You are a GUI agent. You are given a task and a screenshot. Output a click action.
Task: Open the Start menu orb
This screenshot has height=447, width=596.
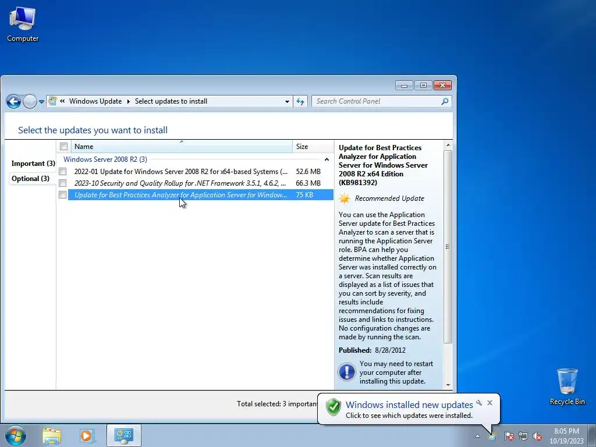(16, 435)
